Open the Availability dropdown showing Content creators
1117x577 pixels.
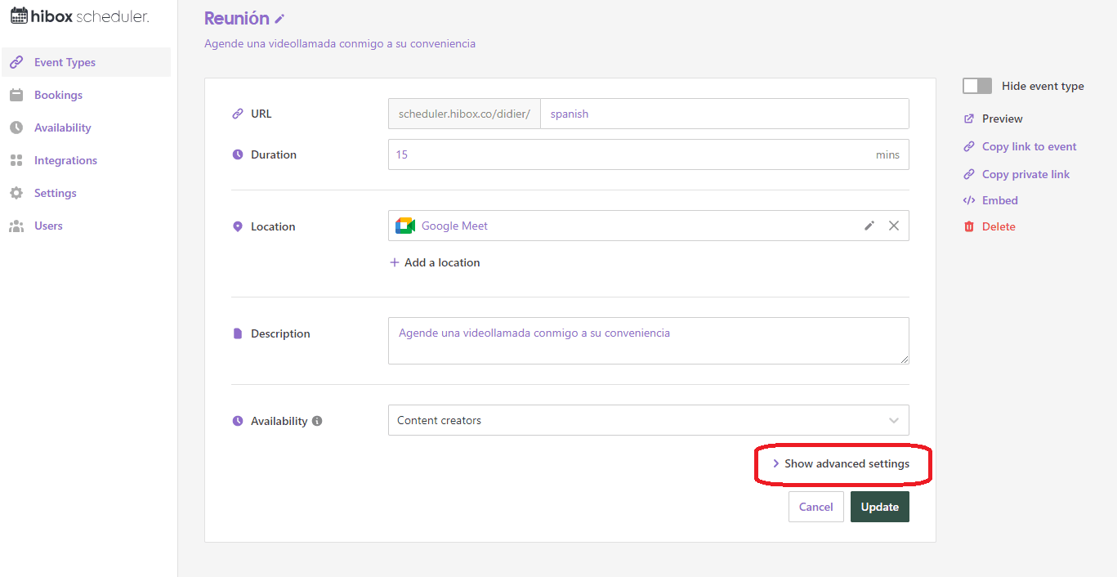[x=648, y=420]
